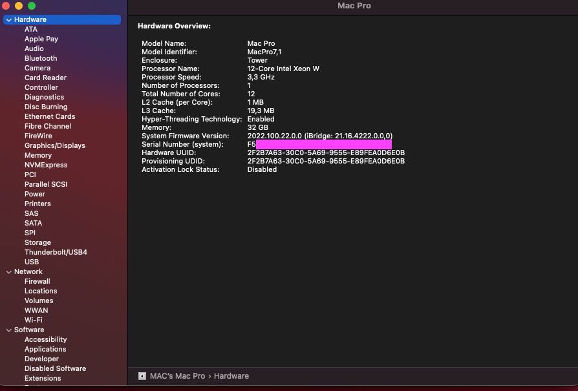Viewport: 578px width, 391px height.
Task: Collapse the Network section chevron
Action: [9, 272]
